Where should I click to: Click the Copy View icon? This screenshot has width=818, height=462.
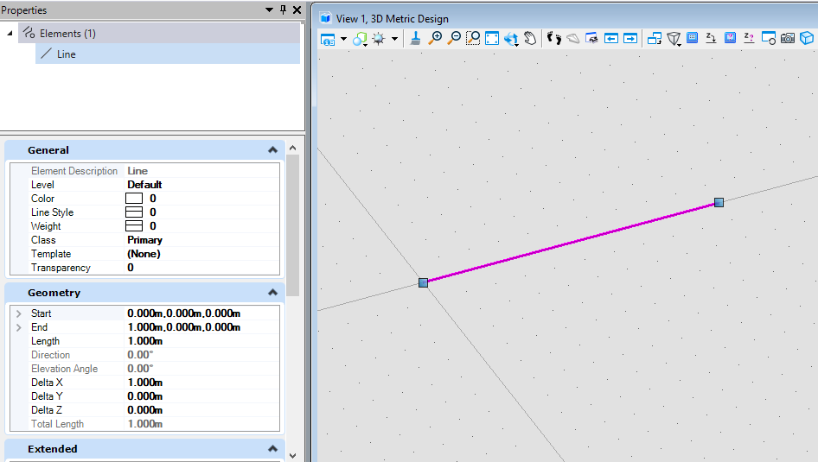click(655, 38)
